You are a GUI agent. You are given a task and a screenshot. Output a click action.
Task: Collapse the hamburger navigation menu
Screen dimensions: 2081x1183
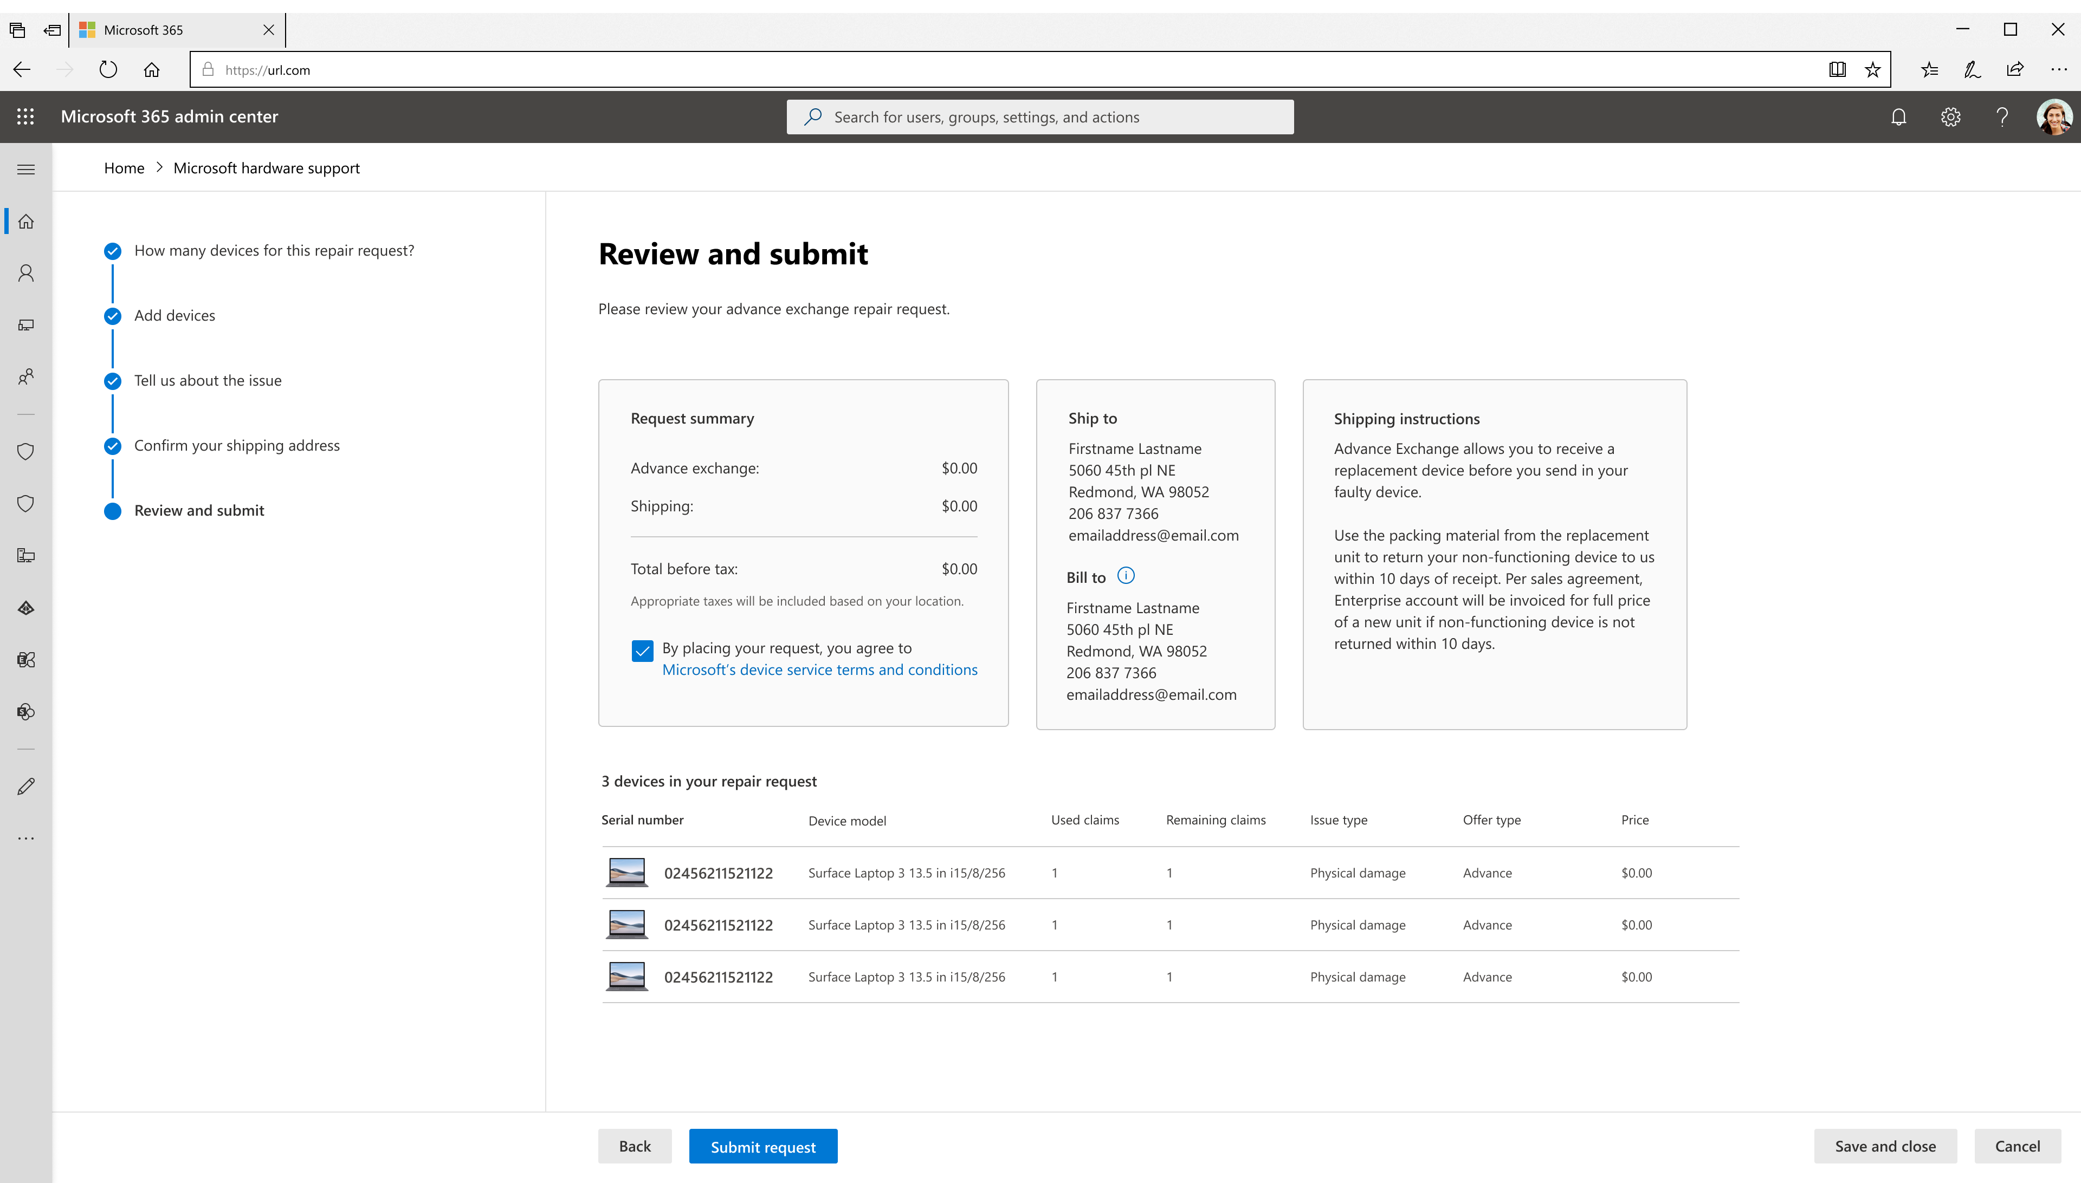[26, 169]
